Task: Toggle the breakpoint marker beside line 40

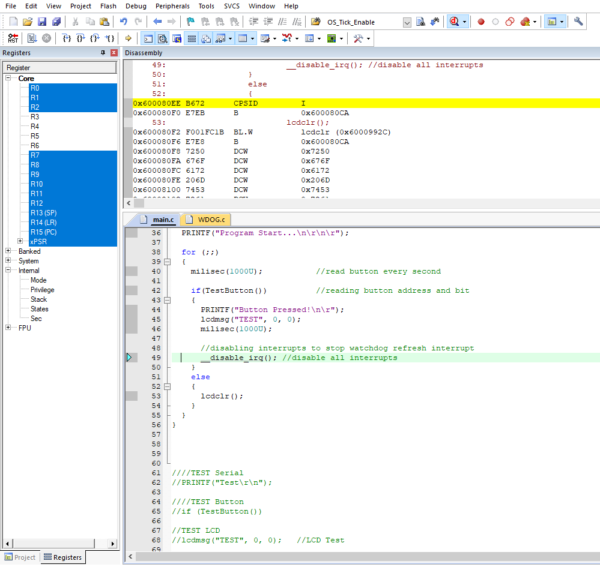Action: pyautogui.click(x=132, y=271)
